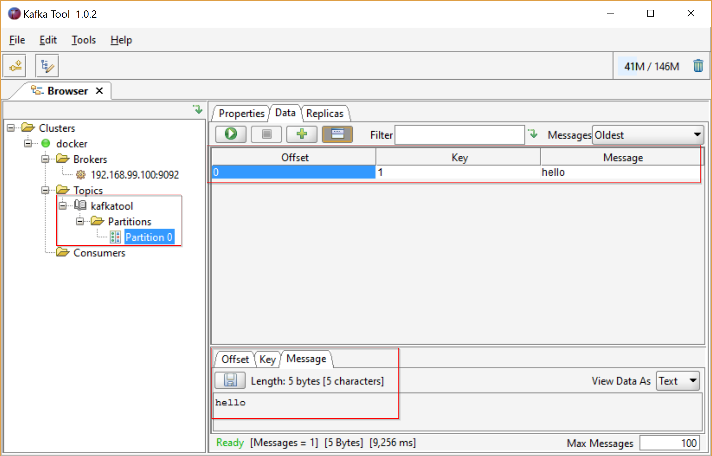Save message content with the floppy disk icon
Screen dimensions: 712x456
click(230, 381)
